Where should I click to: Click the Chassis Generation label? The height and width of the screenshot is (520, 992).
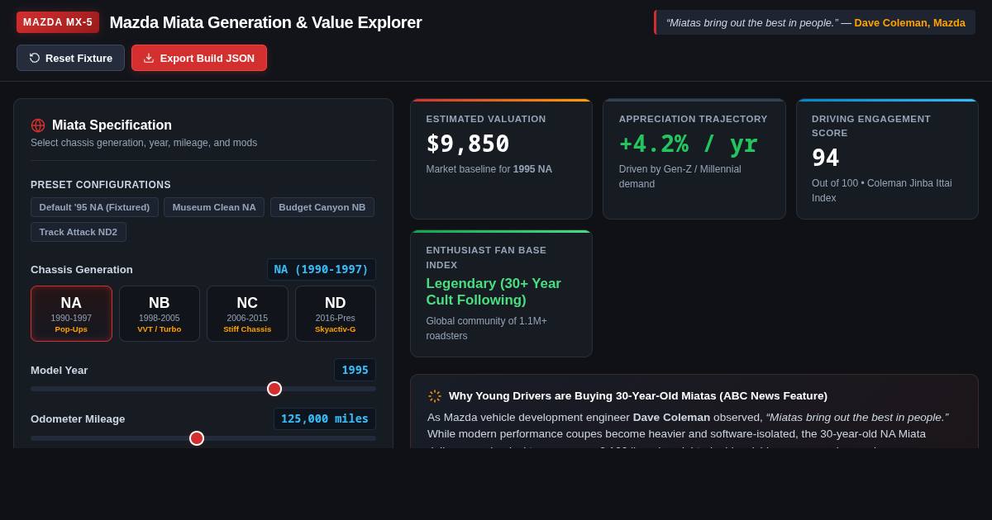click(82, 270)
